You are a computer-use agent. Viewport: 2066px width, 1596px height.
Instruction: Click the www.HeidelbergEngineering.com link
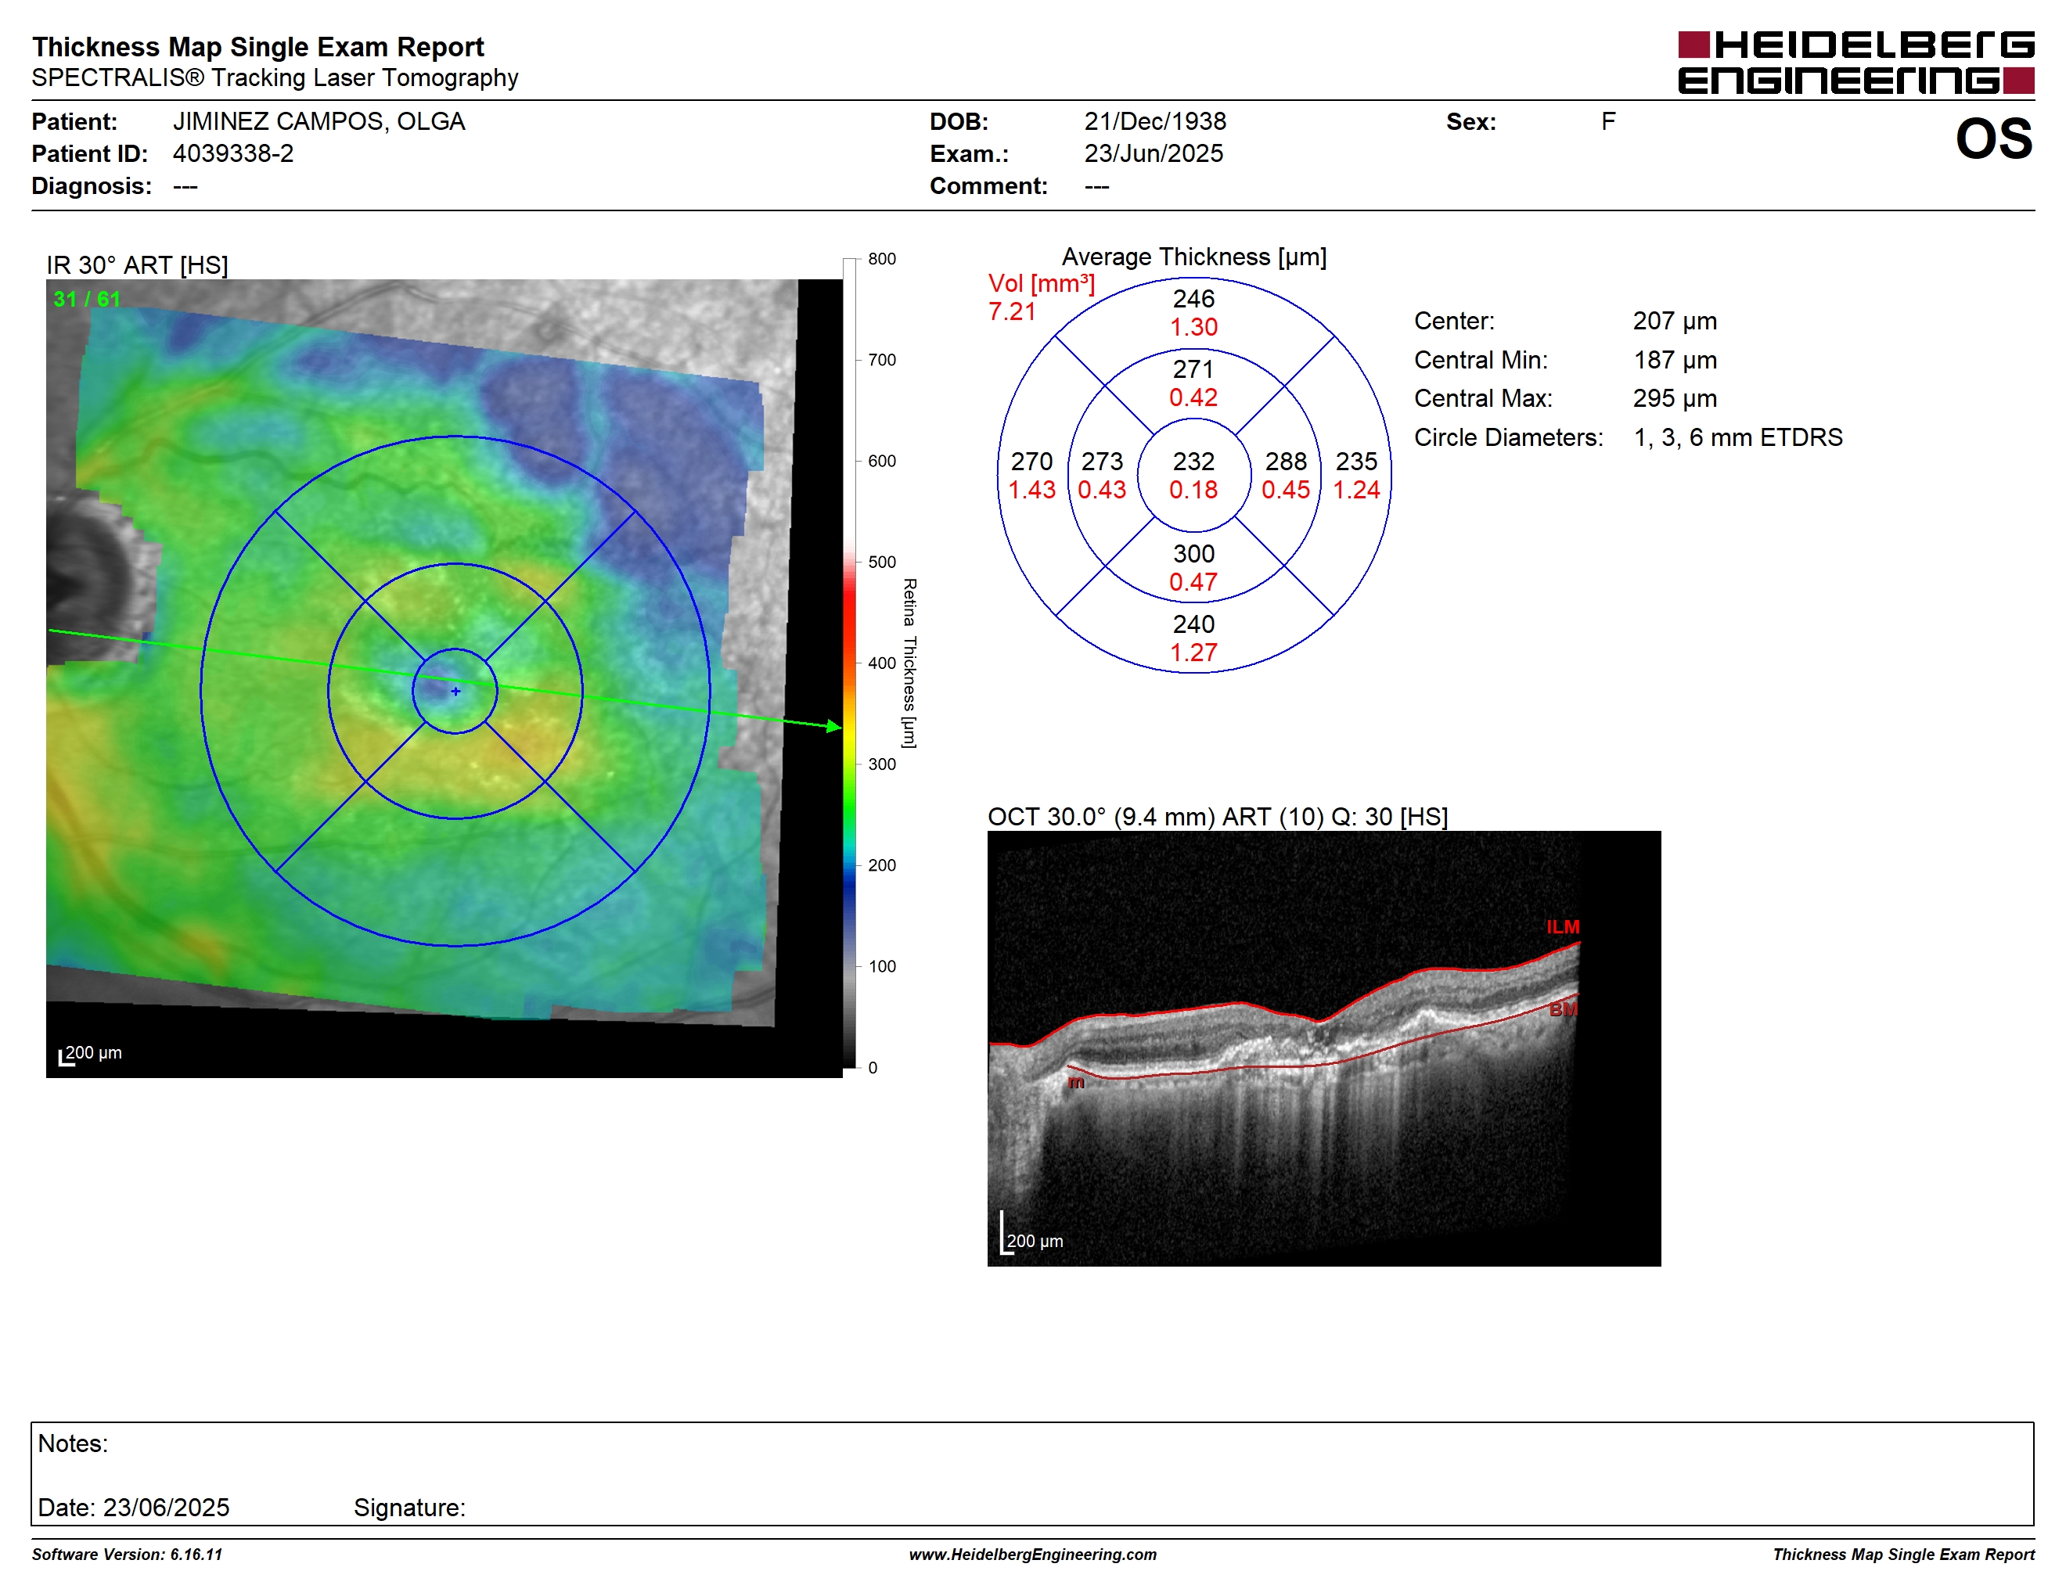tap(1032, 1554)
